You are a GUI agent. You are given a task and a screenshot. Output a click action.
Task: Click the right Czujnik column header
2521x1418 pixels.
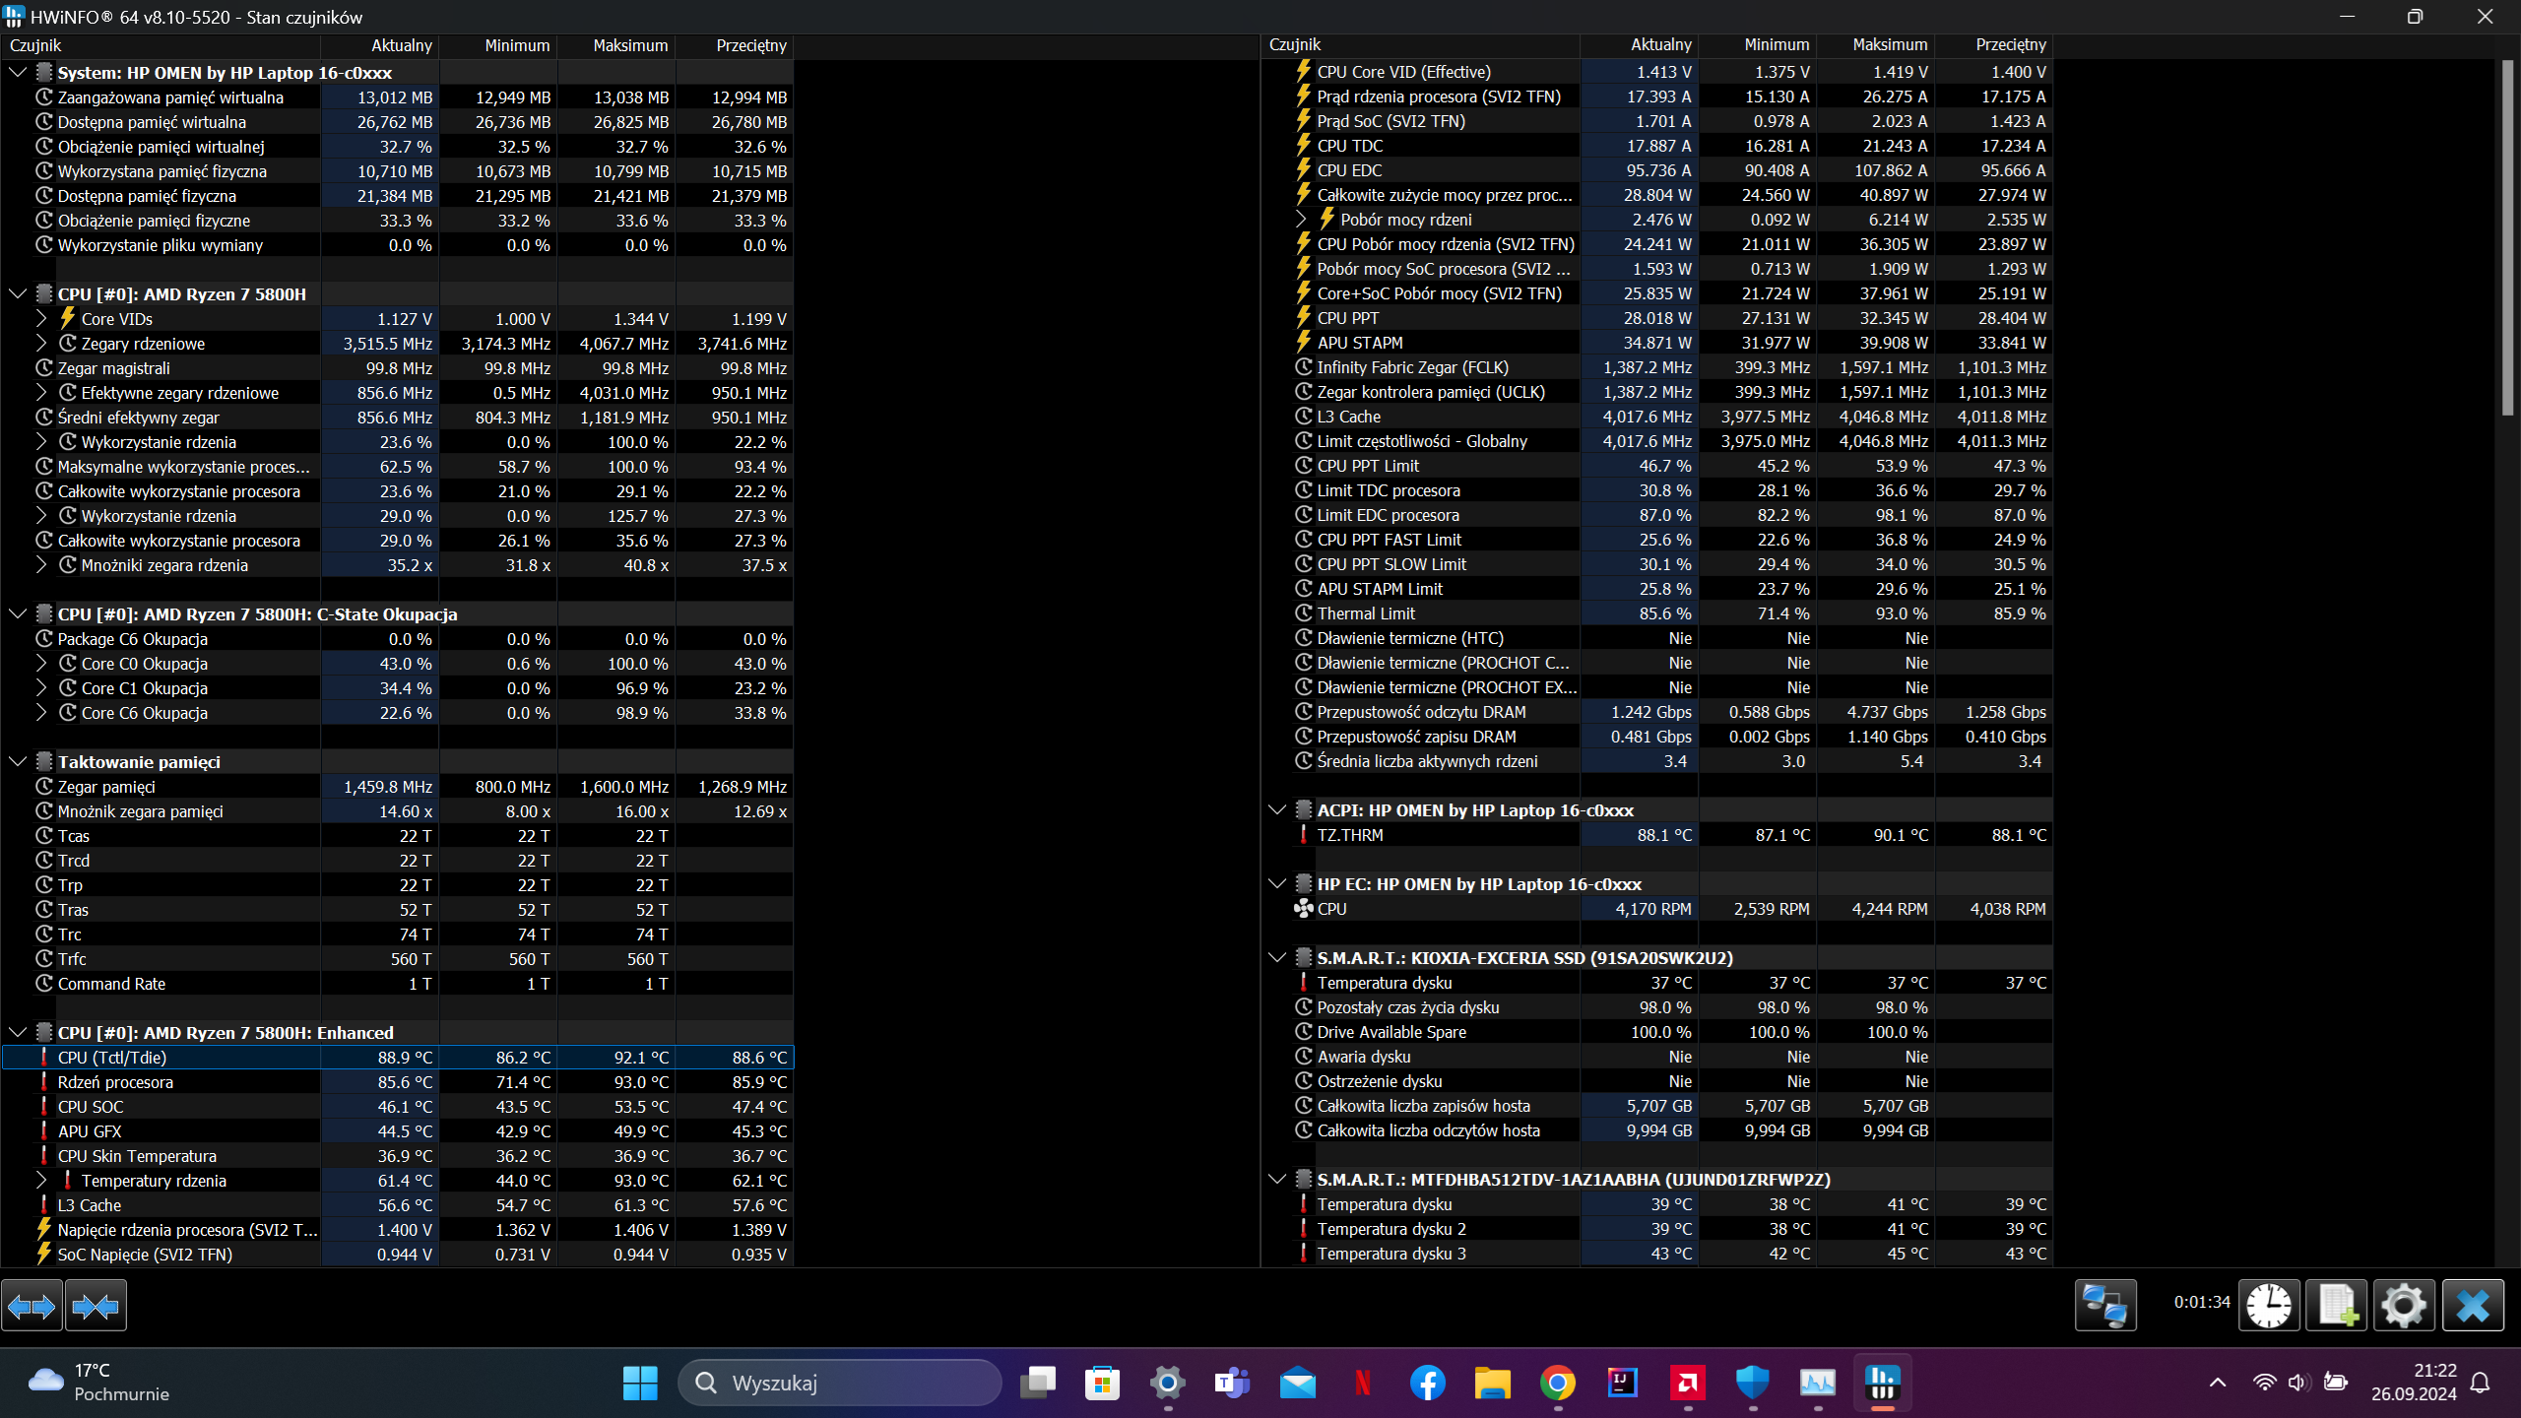[1421, 45]
